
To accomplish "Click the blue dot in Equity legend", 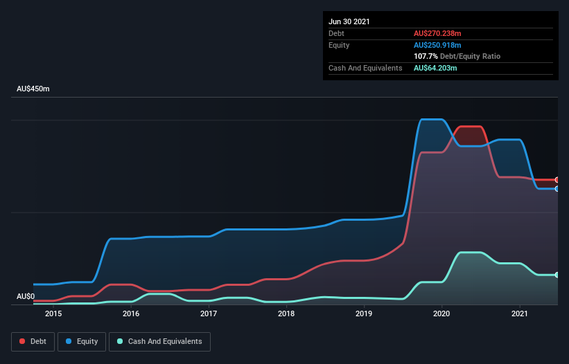I will tap(69, 341).
